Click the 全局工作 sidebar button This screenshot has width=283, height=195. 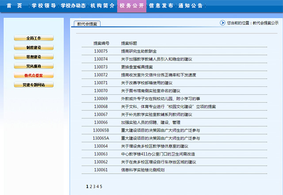click(34, 38)
